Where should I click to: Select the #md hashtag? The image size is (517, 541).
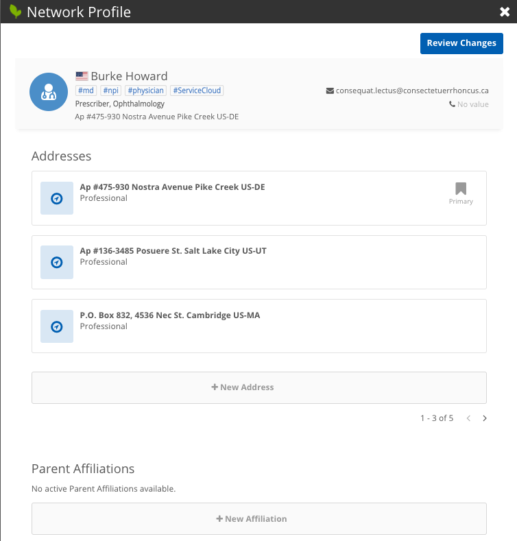pos(86,91)
